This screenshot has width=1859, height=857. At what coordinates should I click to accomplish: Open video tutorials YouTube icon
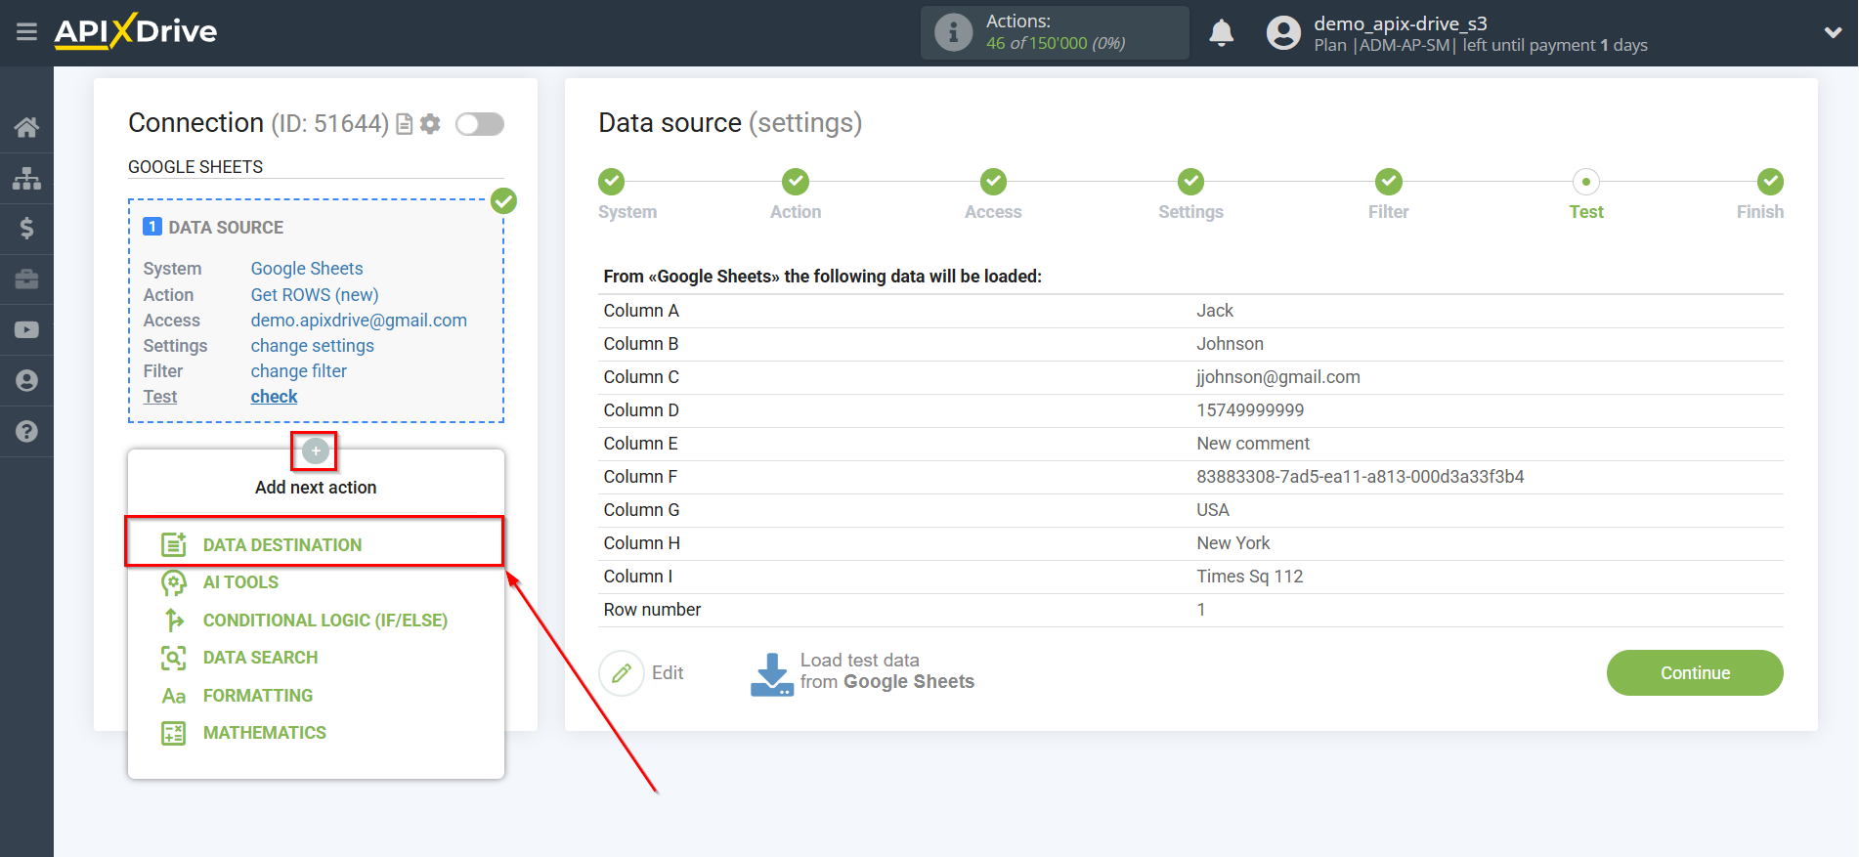pyautogui.click(x=26, y=330)
